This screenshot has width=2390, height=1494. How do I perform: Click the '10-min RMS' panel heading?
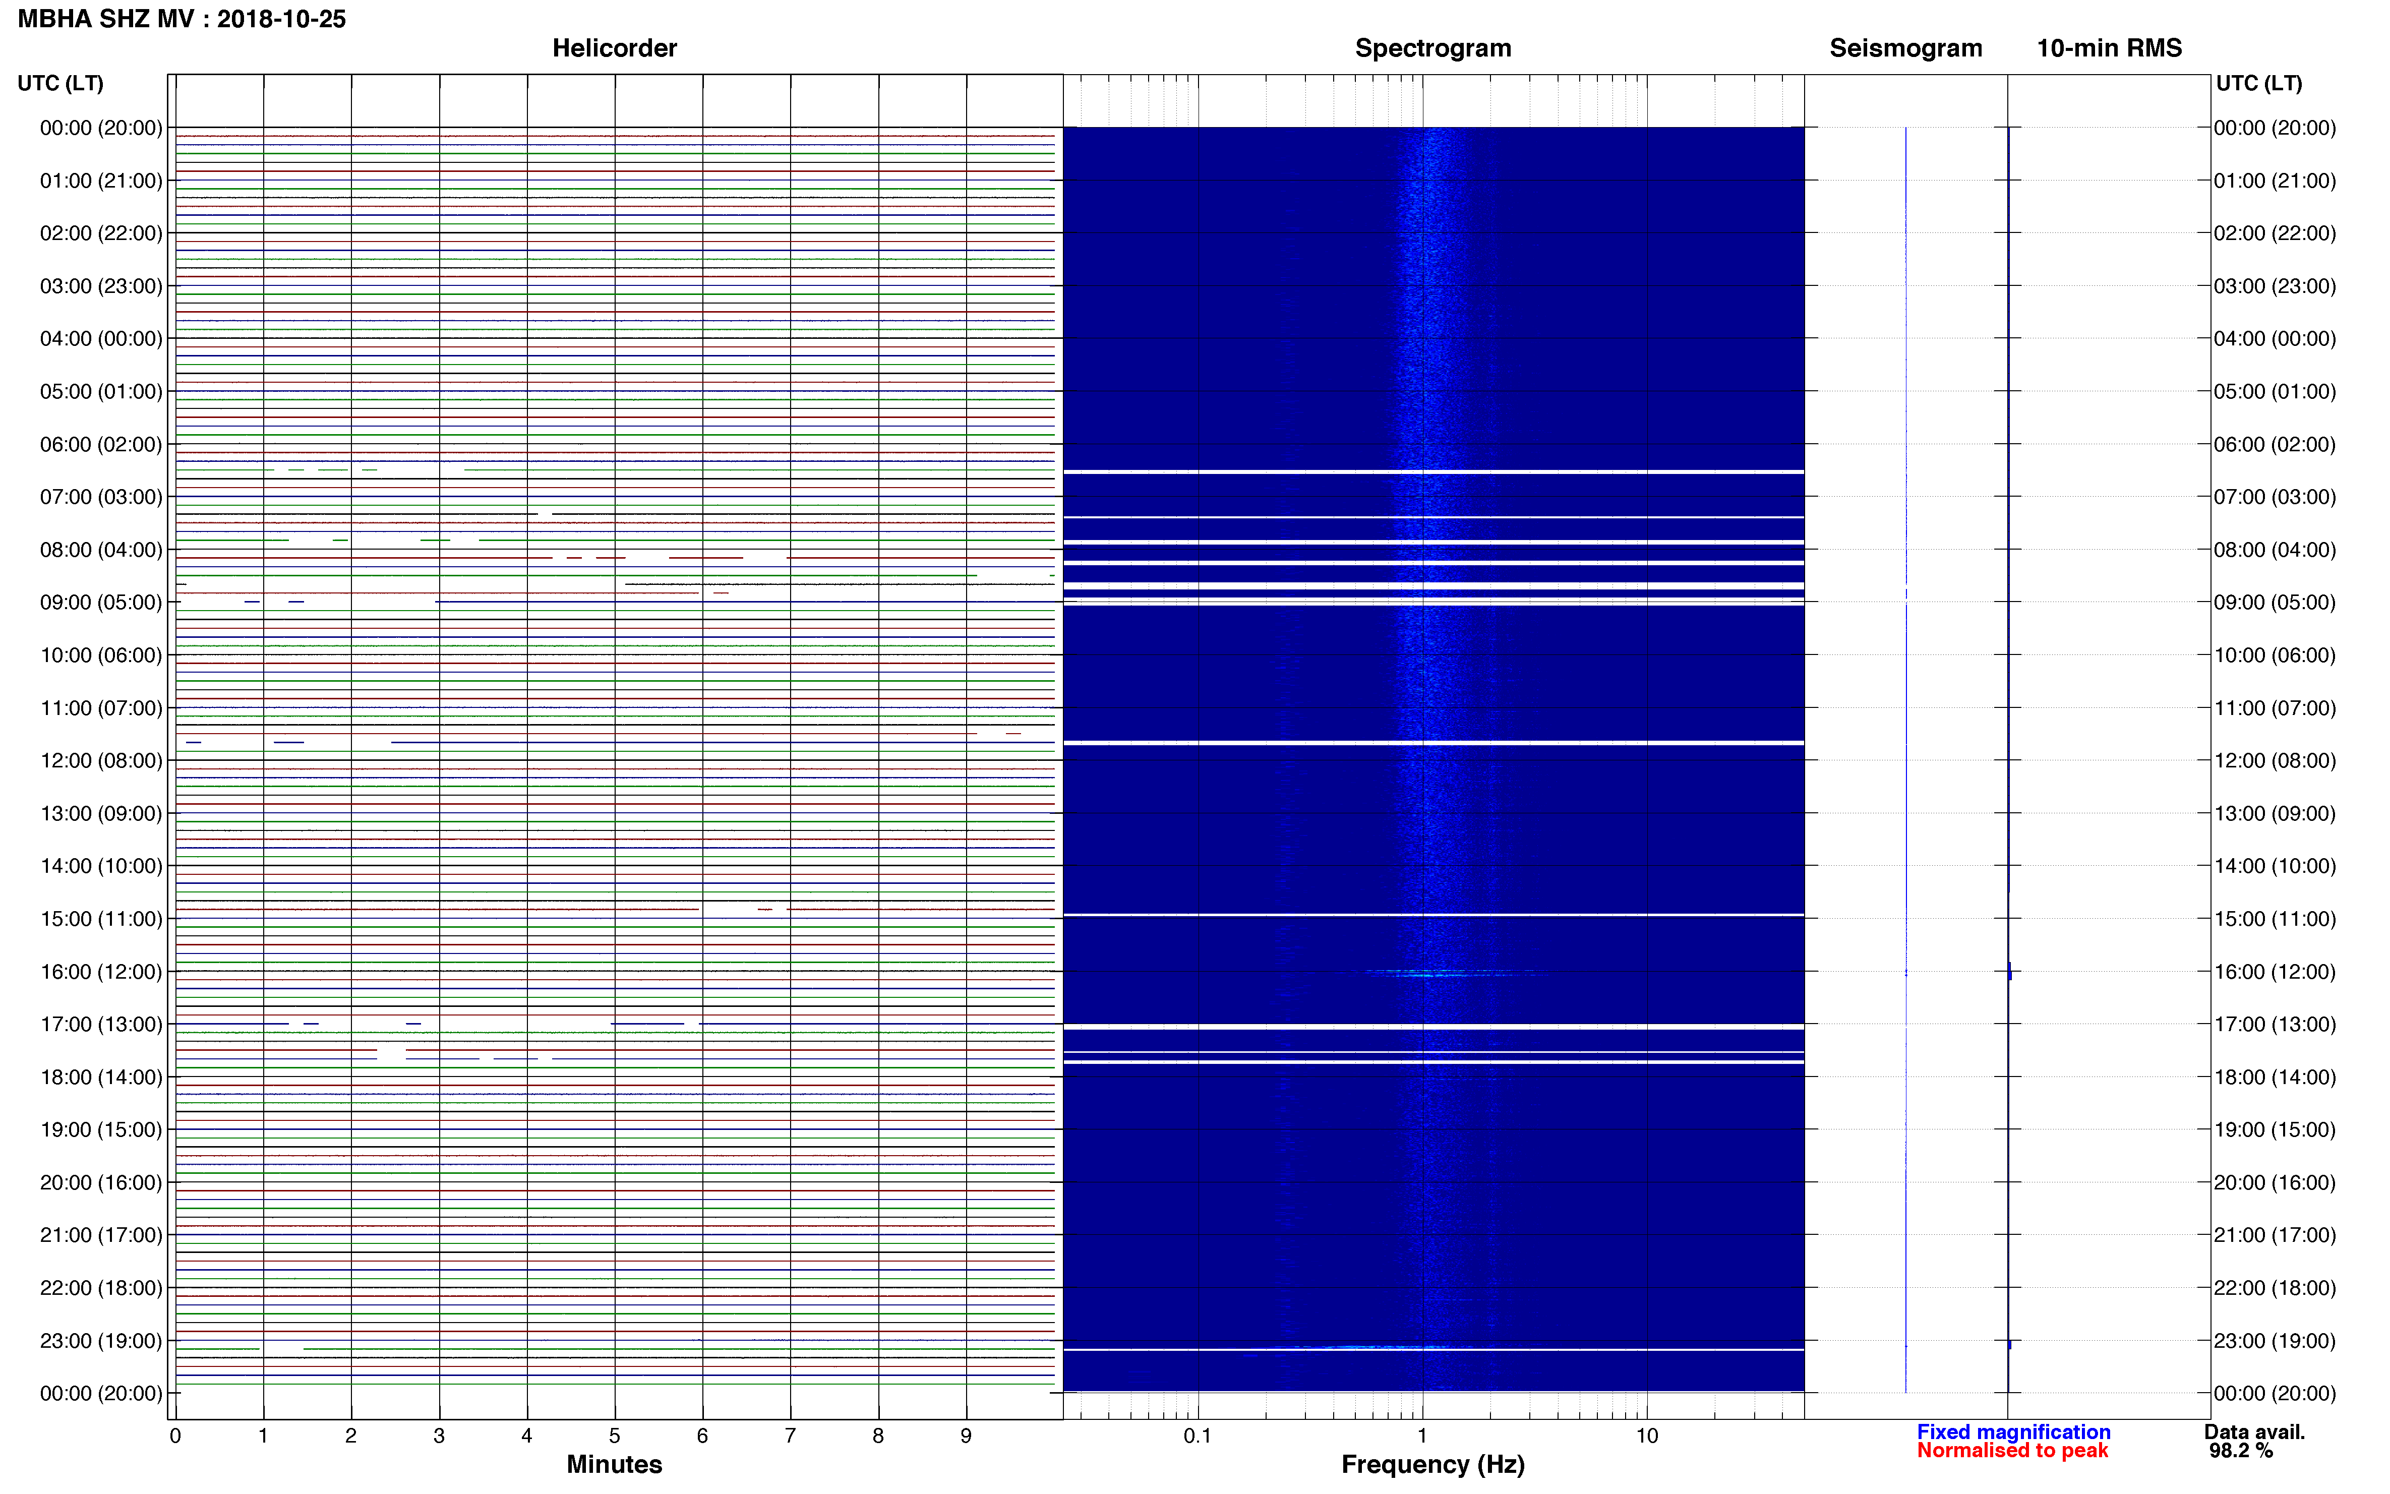(2109, 48)
